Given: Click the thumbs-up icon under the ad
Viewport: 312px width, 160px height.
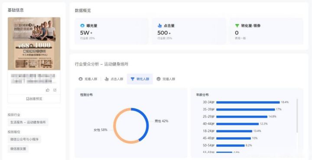Looking at the screenshot, I should coord(48,90).
